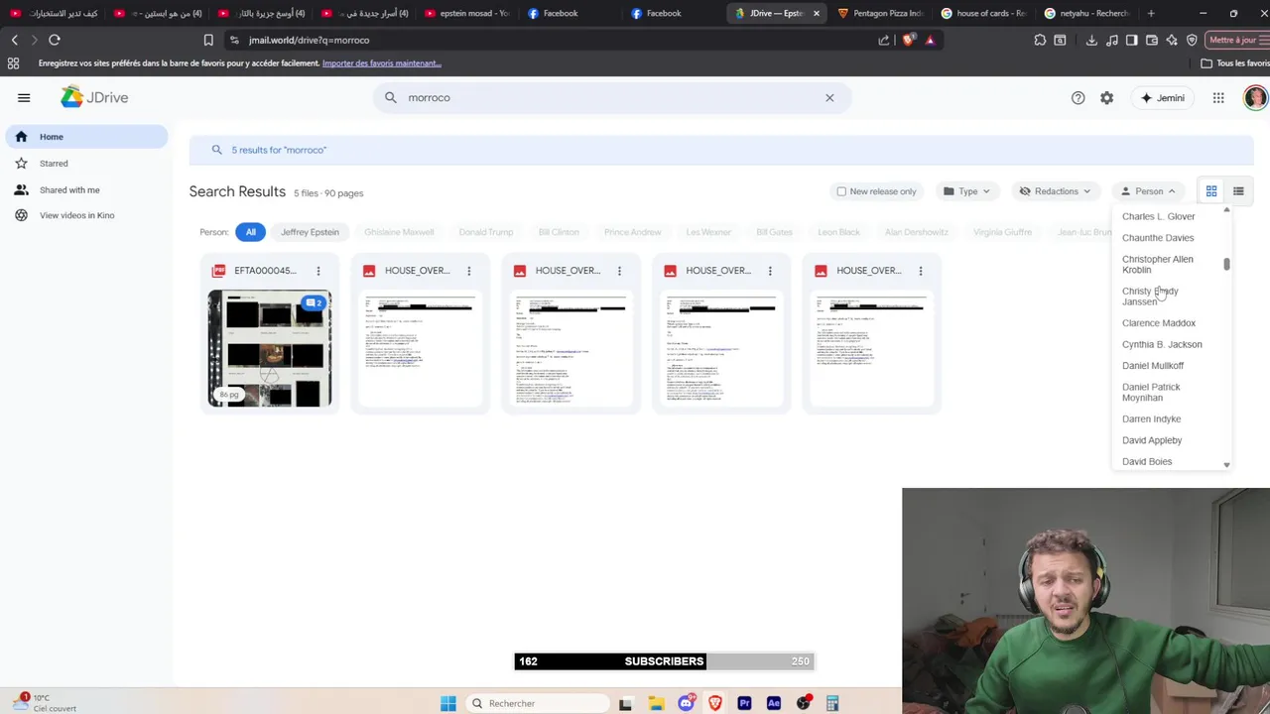The image size is (1270, 714).
Task: Reload the page in browser
Action: [55, 40]
